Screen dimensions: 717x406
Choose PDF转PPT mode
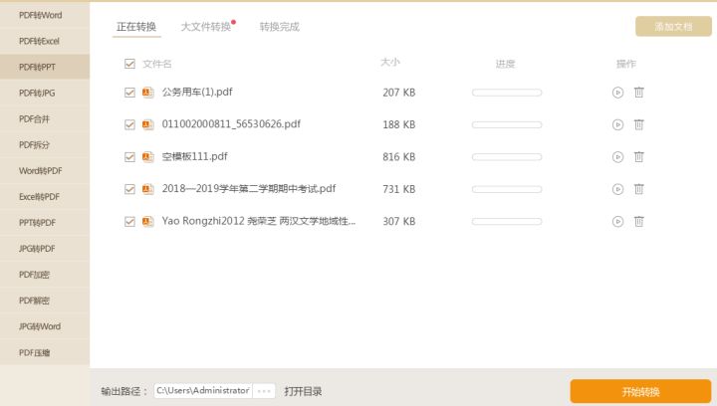tap(45, 67)
